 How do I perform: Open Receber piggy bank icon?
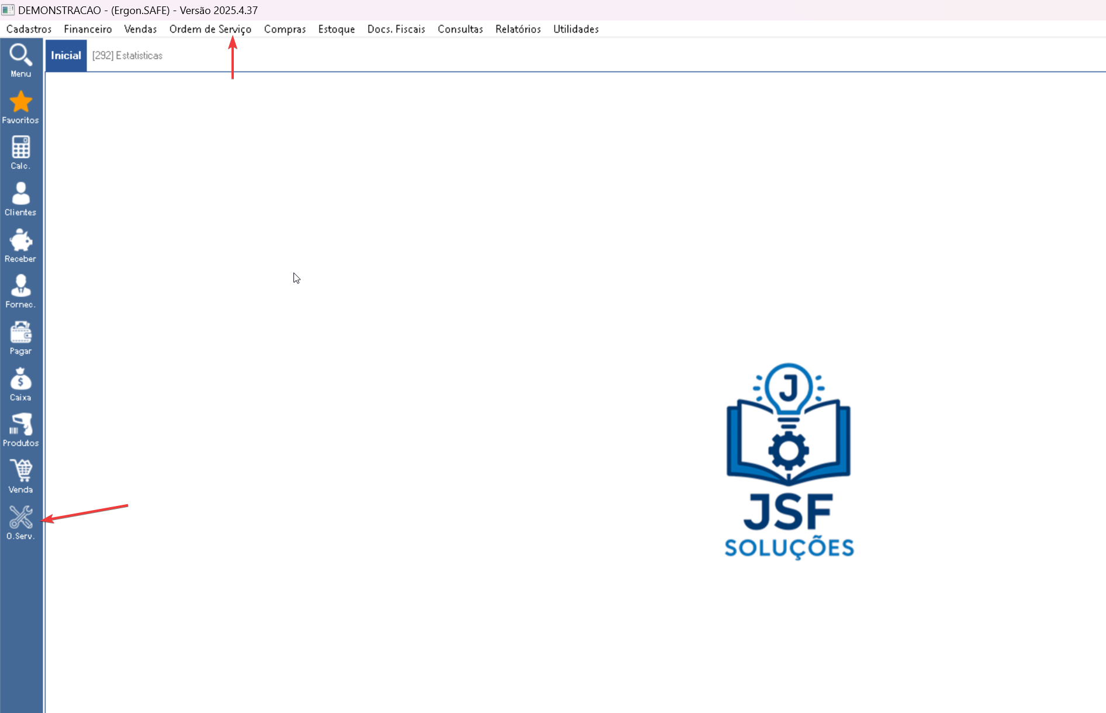[x=20, y=245]
